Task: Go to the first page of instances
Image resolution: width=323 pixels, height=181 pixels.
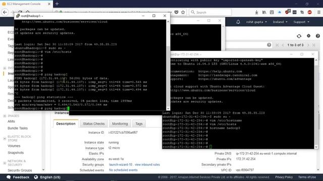Action: click(277, 45)
